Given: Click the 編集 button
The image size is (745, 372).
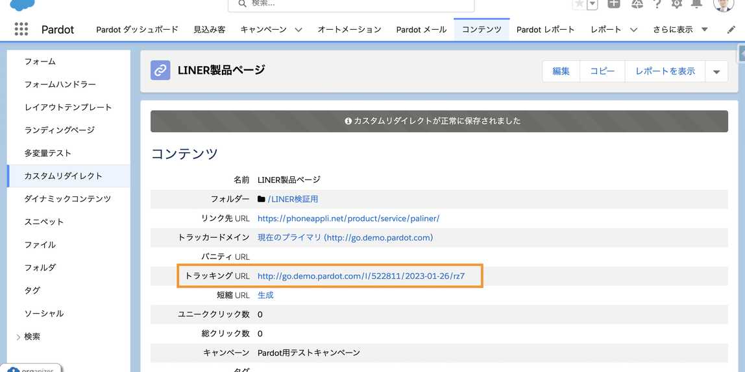Looking at the screenshot, I should click(x=561, y=71).
